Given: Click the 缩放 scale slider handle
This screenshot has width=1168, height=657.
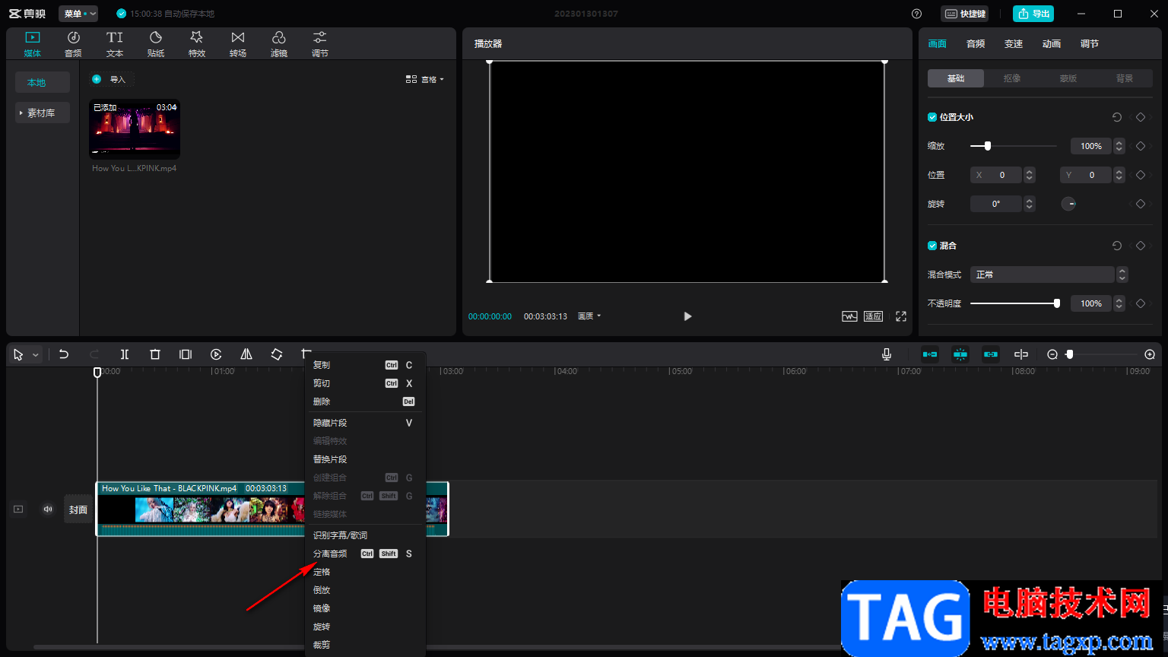Looking at the screenshot, I should click(988, 146).
